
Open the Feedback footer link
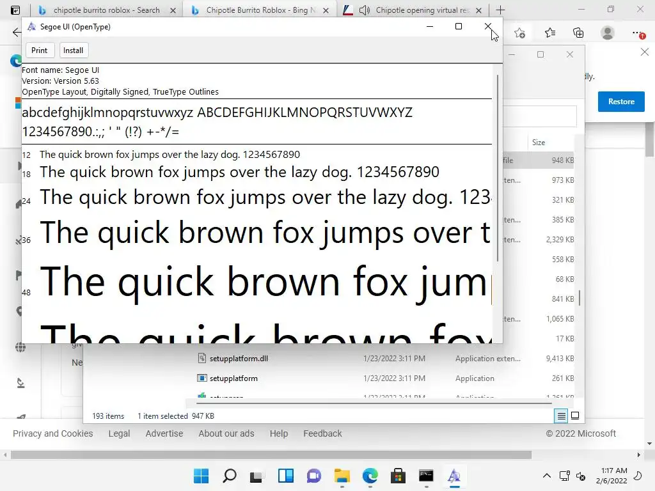[x=322, y=434]
